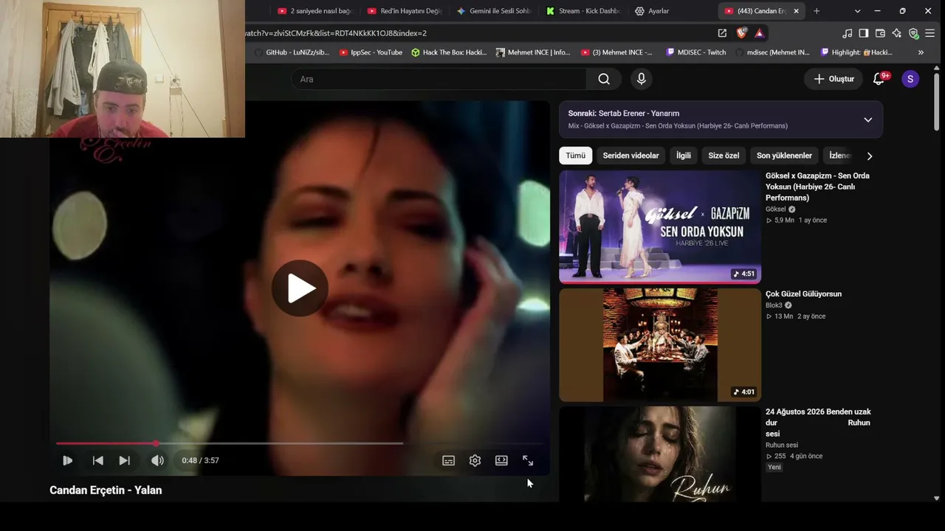
Task: Open Brave VPN shield icon
Action: click(913, 33)
